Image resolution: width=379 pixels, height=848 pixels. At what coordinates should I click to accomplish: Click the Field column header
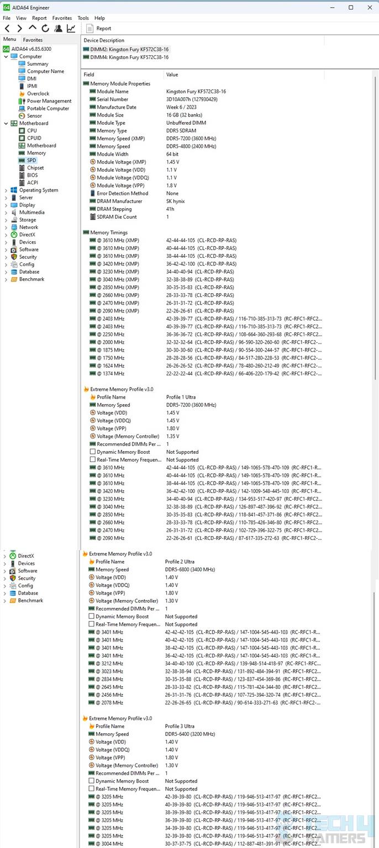[x=123, y=75]
